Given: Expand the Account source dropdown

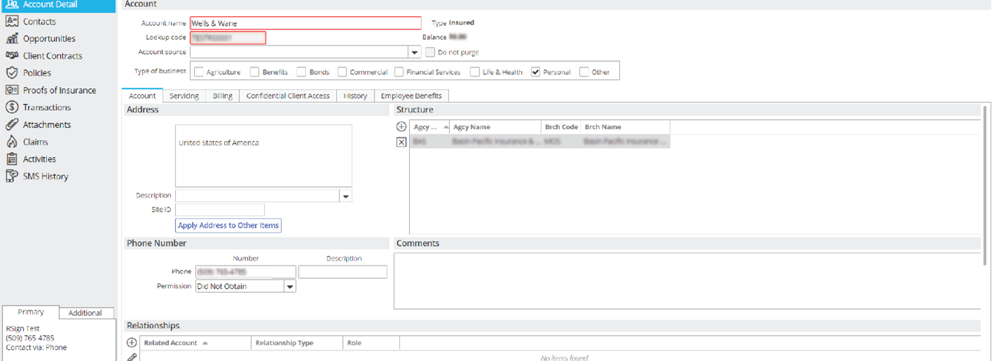Looking at the screenshot, I should pos(415,52).
